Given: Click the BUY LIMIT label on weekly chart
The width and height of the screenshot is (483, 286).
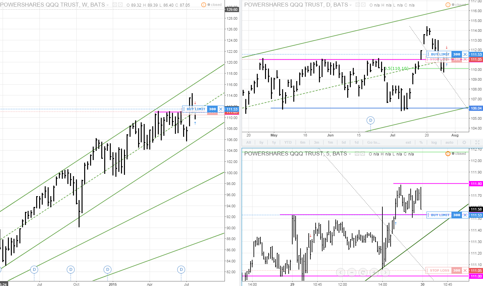Looking at the screenshot, I should 196,109.
